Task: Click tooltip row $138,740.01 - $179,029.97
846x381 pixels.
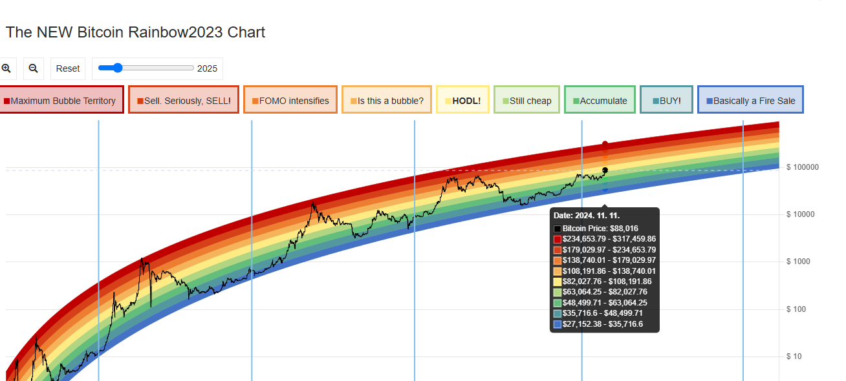Action: (x=605, y=260)
